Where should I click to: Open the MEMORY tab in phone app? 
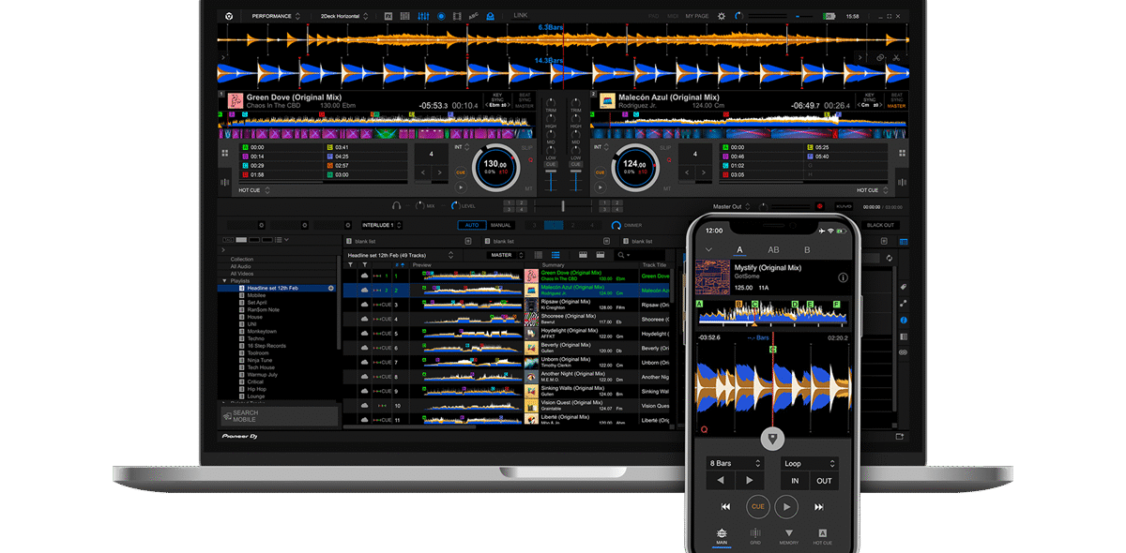789,537
